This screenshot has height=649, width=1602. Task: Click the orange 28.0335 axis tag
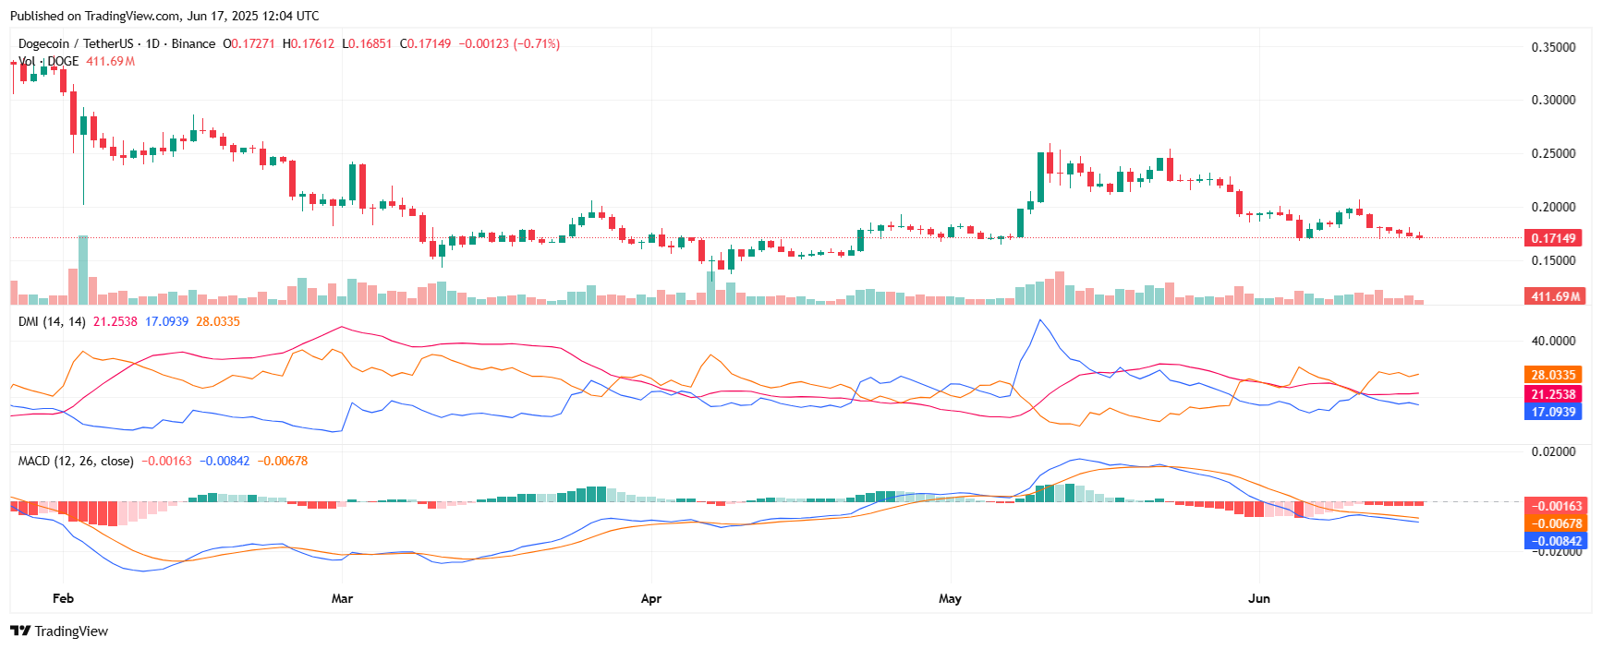coord(1553,375)
